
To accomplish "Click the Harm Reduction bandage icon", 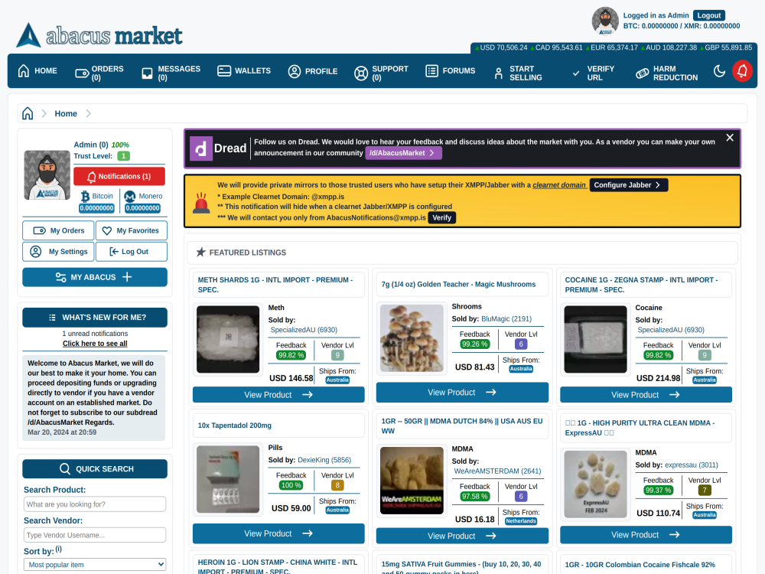I will pos(642,73).
